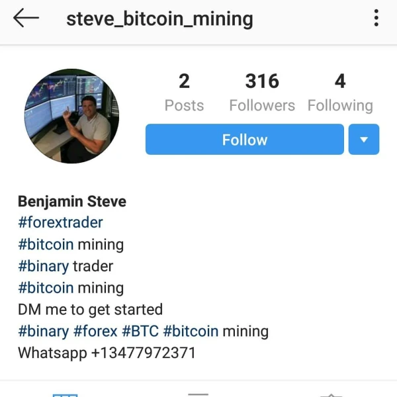Switch to the tagged photos tab

tap(331, 395)
